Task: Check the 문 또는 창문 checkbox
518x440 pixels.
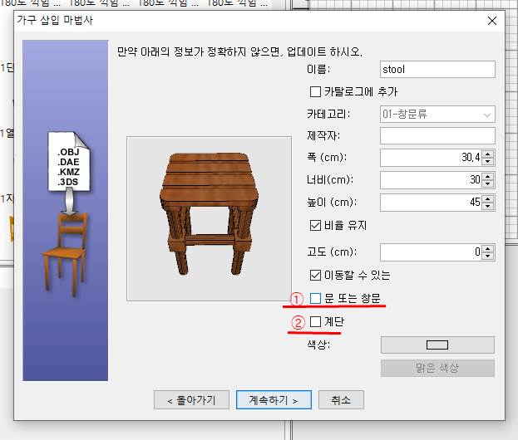Action: pyautogui.click(x=315, y=298)
